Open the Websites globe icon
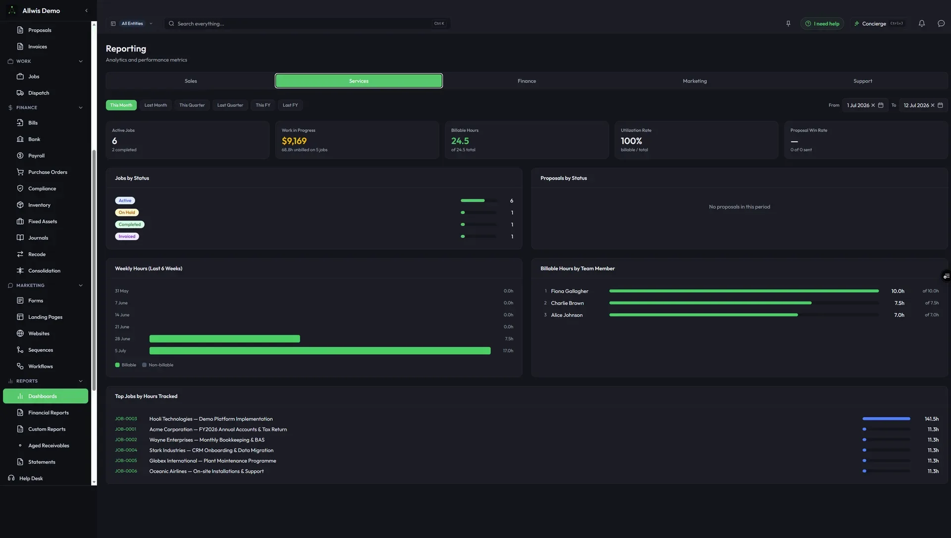 [20, 334]
